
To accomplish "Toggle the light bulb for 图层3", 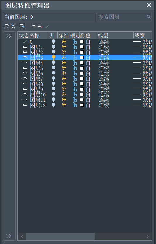I will point(54,57).
